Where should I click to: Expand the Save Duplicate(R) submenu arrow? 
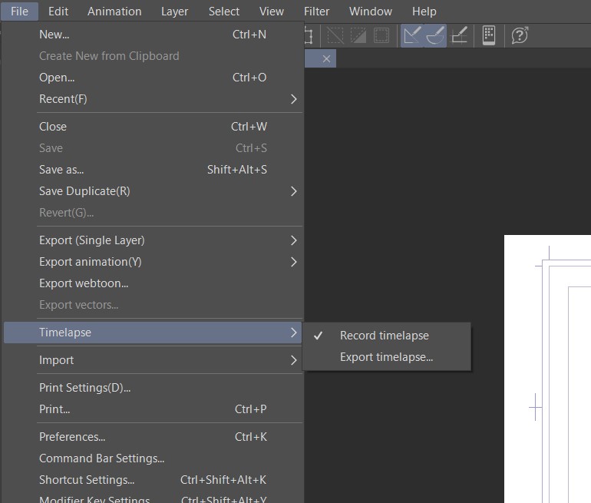[294, 191]
